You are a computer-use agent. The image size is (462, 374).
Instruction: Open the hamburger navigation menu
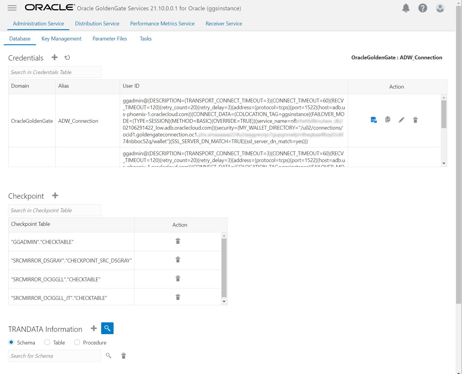coord(12,8)
